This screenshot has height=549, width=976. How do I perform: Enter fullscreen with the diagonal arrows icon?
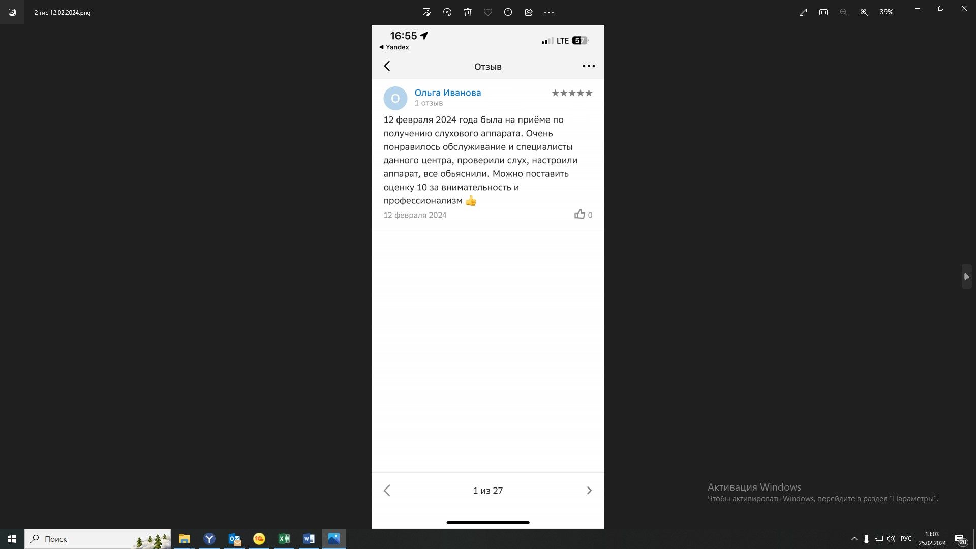click(803, 12)
